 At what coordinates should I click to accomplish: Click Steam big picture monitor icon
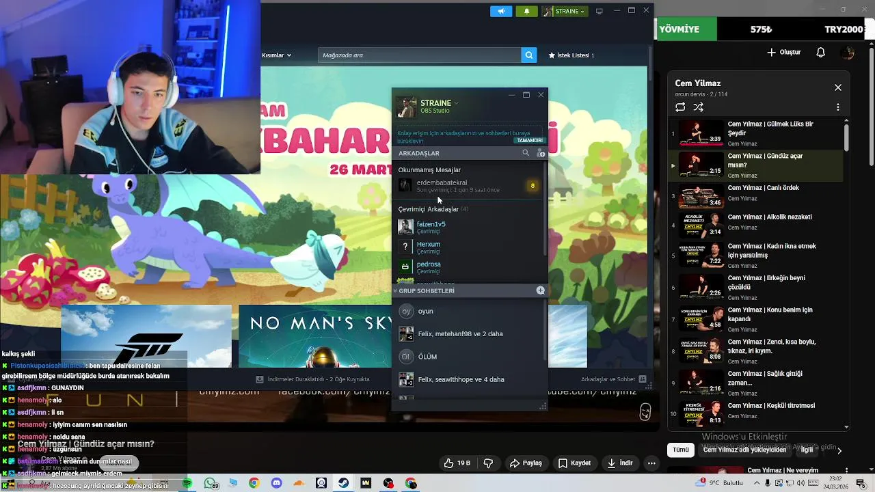600,11
